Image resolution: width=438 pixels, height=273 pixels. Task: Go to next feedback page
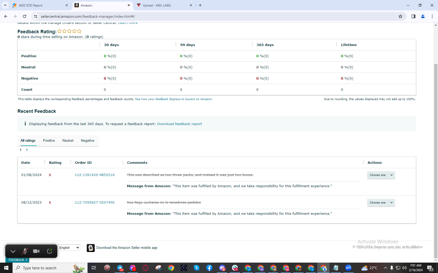[x=27, y=150]
